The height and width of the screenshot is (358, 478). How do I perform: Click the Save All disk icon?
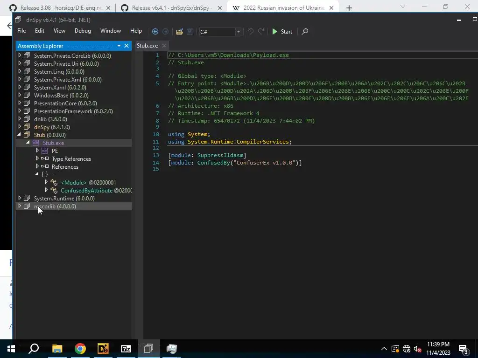(x=190, y=31)
